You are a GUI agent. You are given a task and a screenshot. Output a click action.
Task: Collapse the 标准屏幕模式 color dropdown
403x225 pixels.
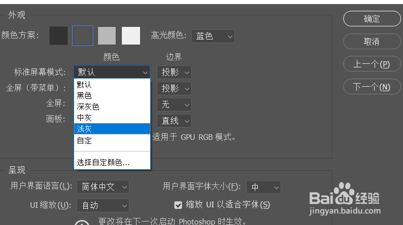pyautogui.click(x=112, y=72)
